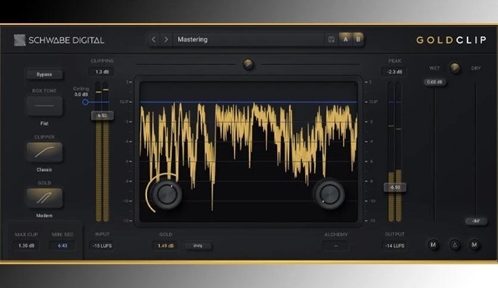The width and height of the screenshot is (498, 288).
Task: Click the input fader handle at -6.50
Action: (x=102, y=115)
